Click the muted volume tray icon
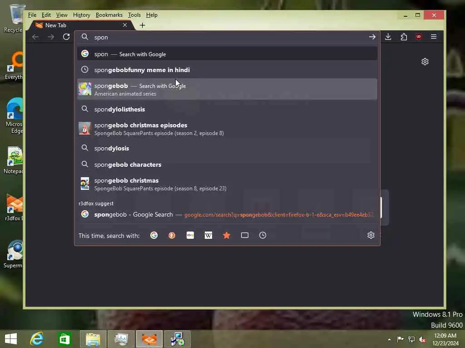 pyautogui.click(x=422, y=339)
